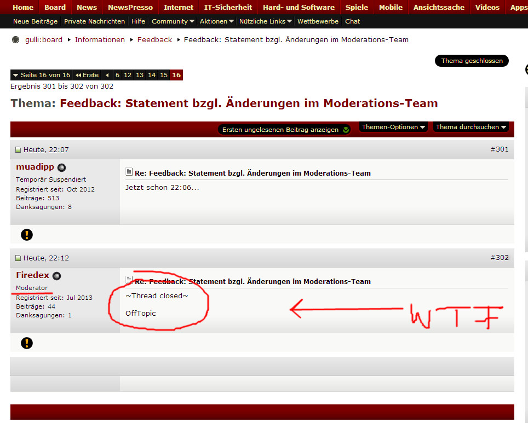Click Firedex's offline status icon

(x=56, y=276)
